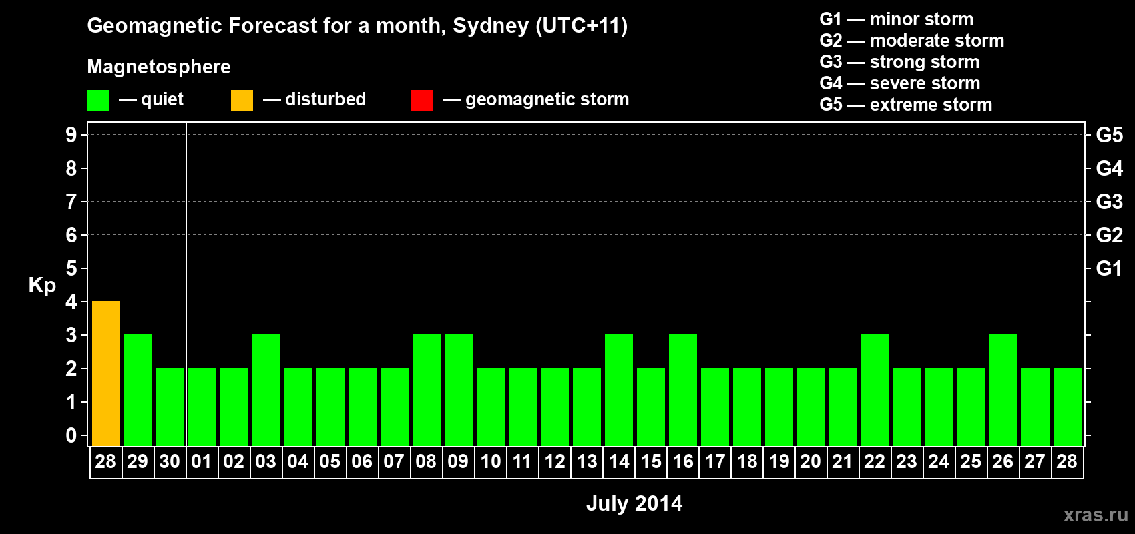
Task: Click the 'Kp' axis label
Action: 42,286
